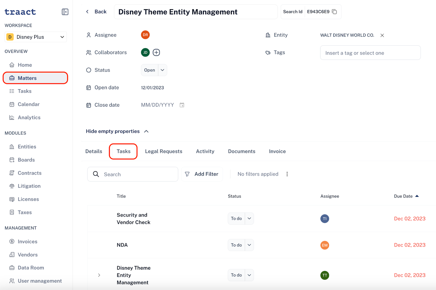Click the To do button for NDA
Image resolution: width=436 pixels, height=290 pixels.
click(x=236, y=245)
